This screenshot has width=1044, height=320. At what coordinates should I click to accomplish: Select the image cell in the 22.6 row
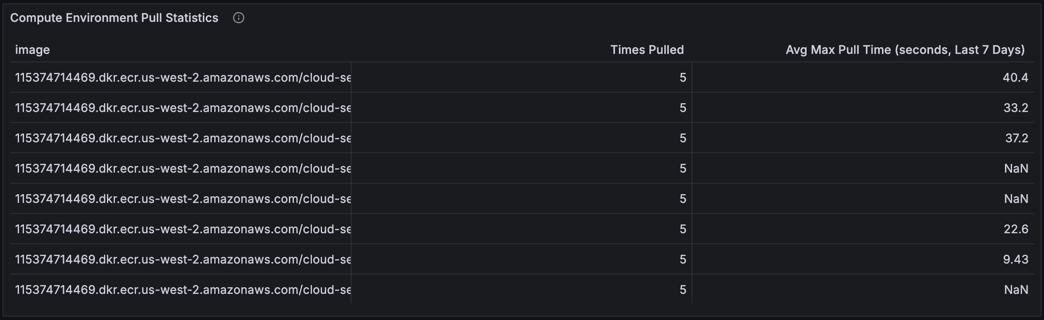[181, 229]
